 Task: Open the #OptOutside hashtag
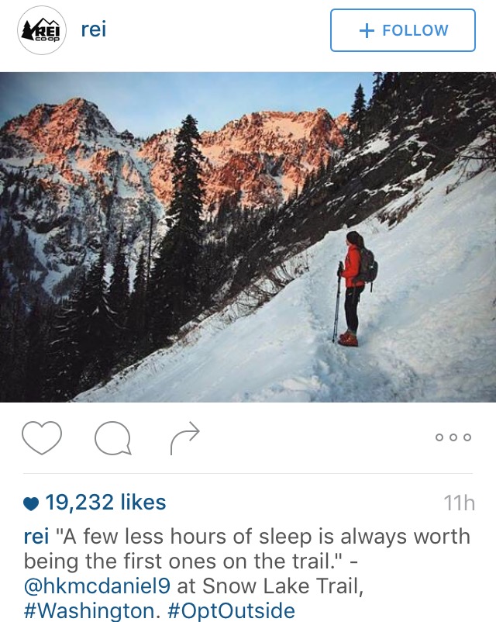pyautogui.click(x=232, y=610)
